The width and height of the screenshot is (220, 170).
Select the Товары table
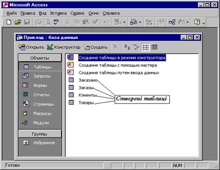point(86,103)
